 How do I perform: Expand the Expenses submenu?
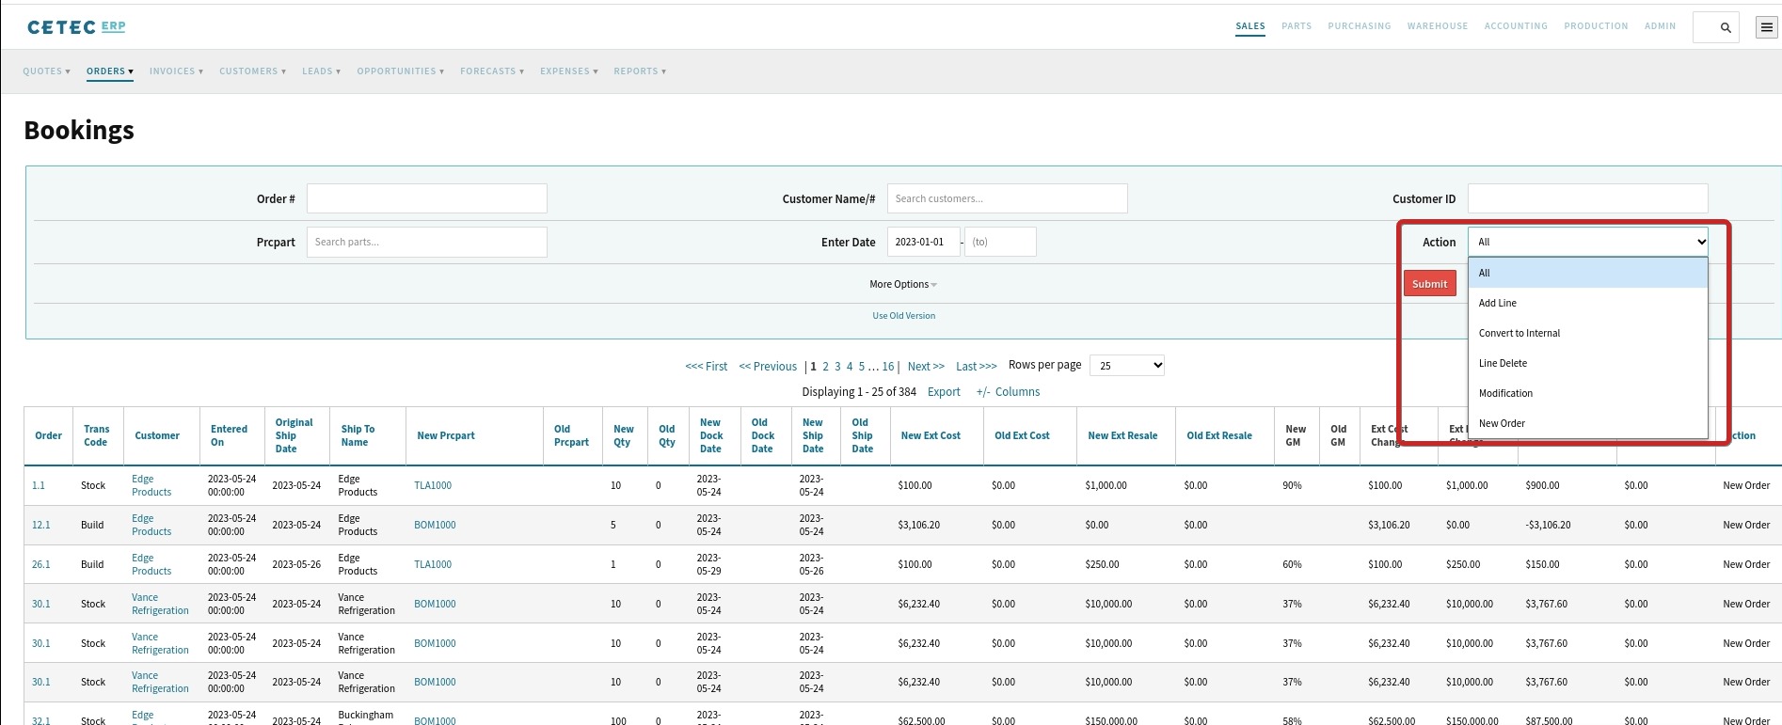click(x=569, y=71)
